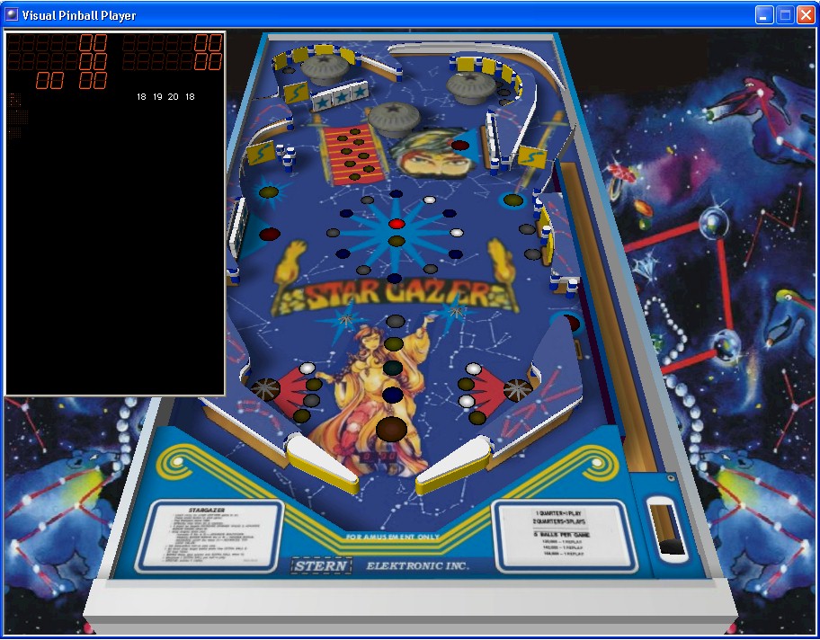Click the number 19 in display panel
Screen dimensions: 820x640
click(x=157, y=97)
